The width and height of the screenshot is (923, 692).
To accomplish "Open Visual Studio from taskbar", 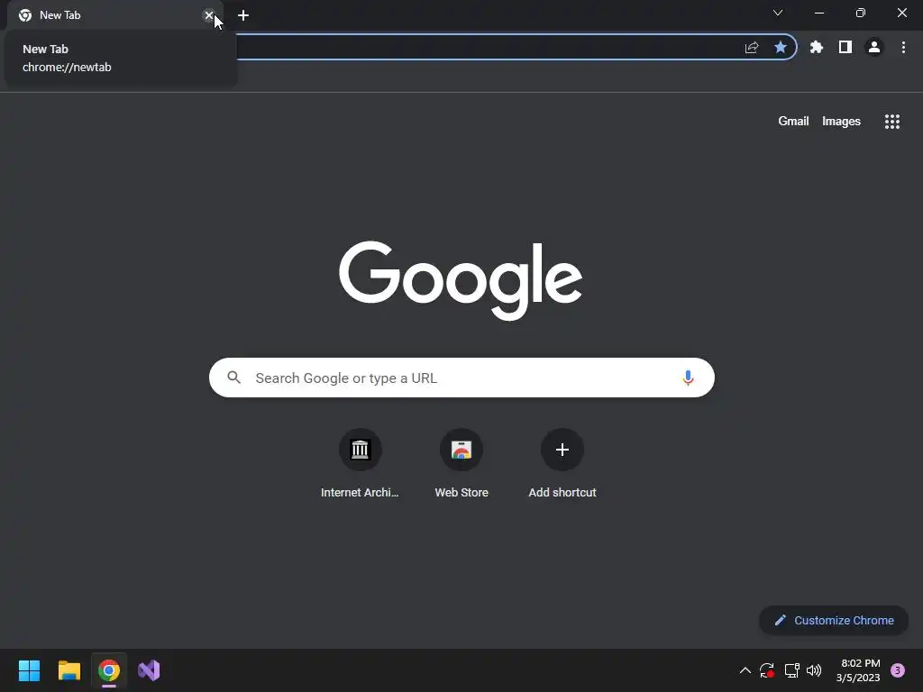I will pyautogui.click(x=149, y=670).
